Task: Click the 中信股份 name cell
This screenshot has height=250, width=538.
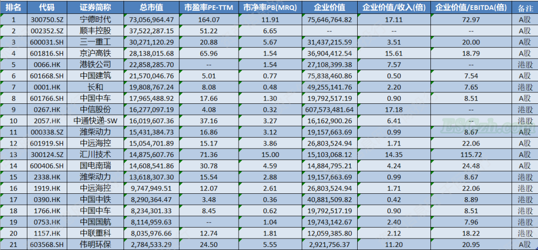Action: [x=95, y=109]
